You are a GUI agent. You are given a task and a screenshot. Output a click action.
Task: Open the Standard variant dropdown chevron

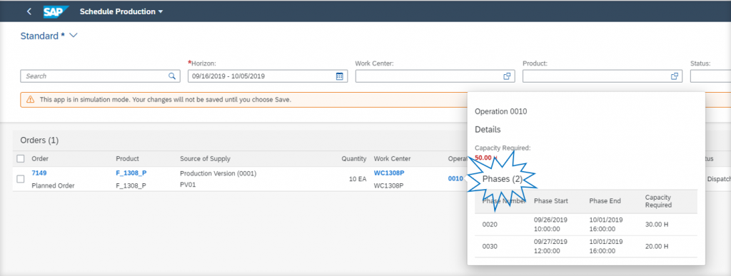click(x=74, y=36)
